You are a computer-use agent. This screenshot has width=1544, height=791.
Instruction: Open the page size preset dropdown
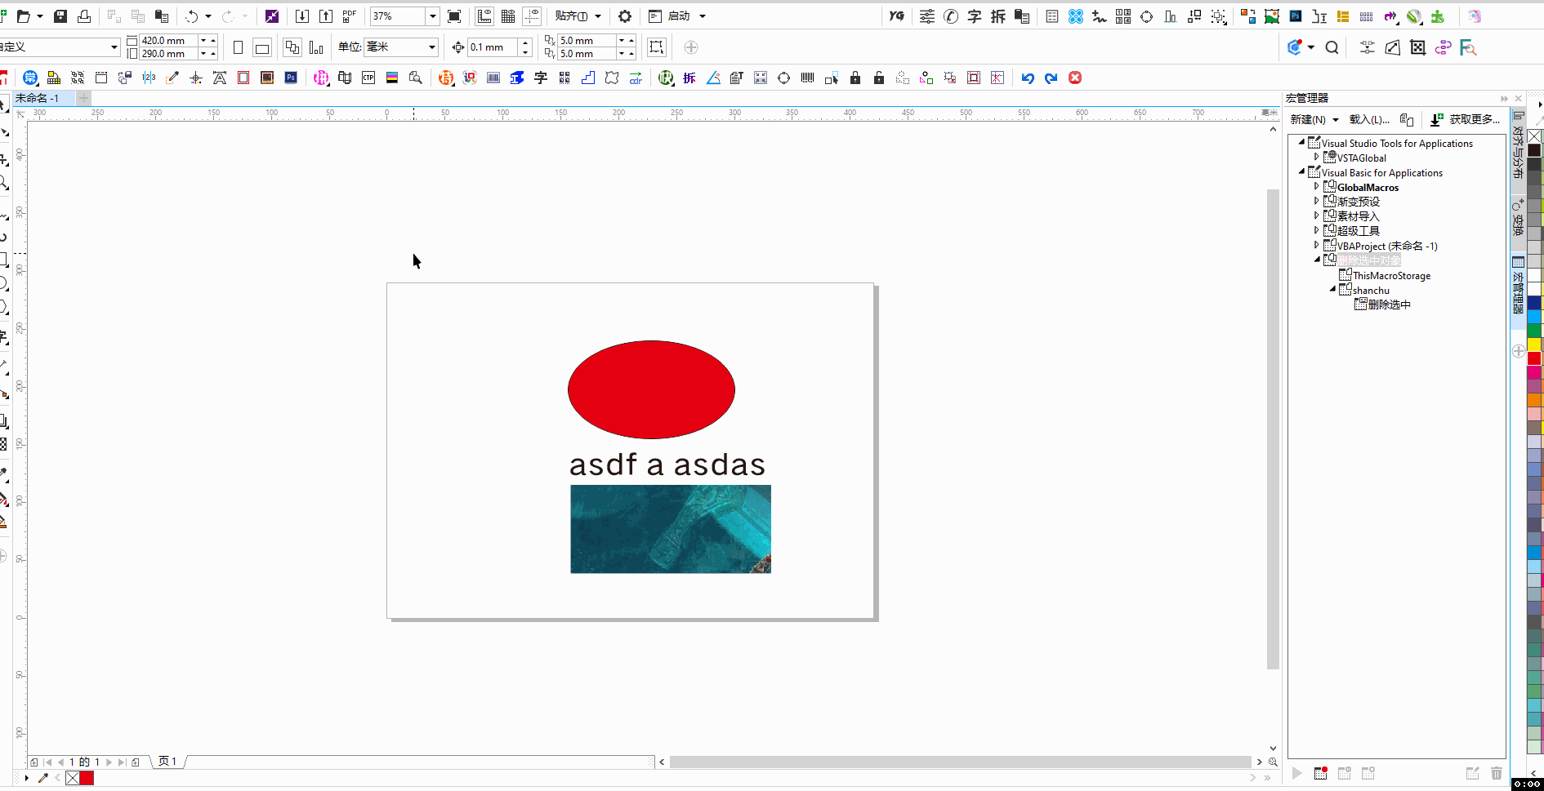coord(114,47)
